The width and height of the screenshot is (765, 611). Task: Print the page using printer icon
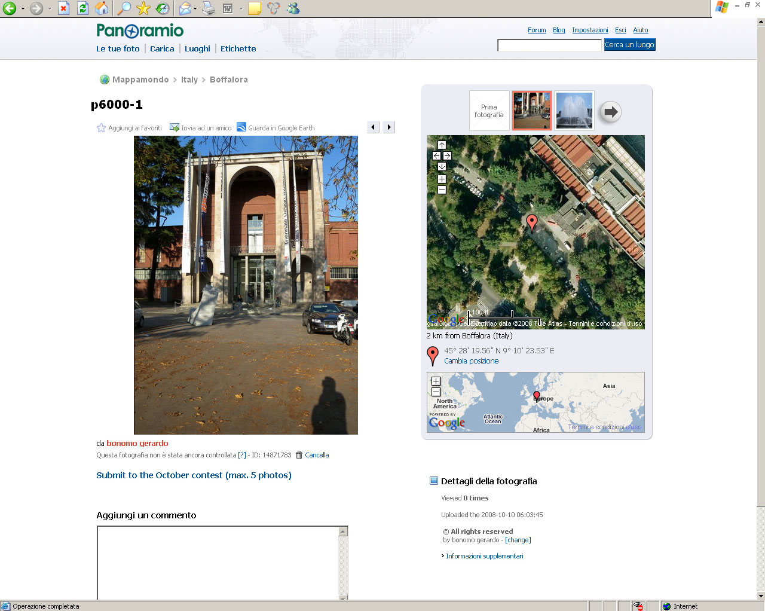coord(209,8)
